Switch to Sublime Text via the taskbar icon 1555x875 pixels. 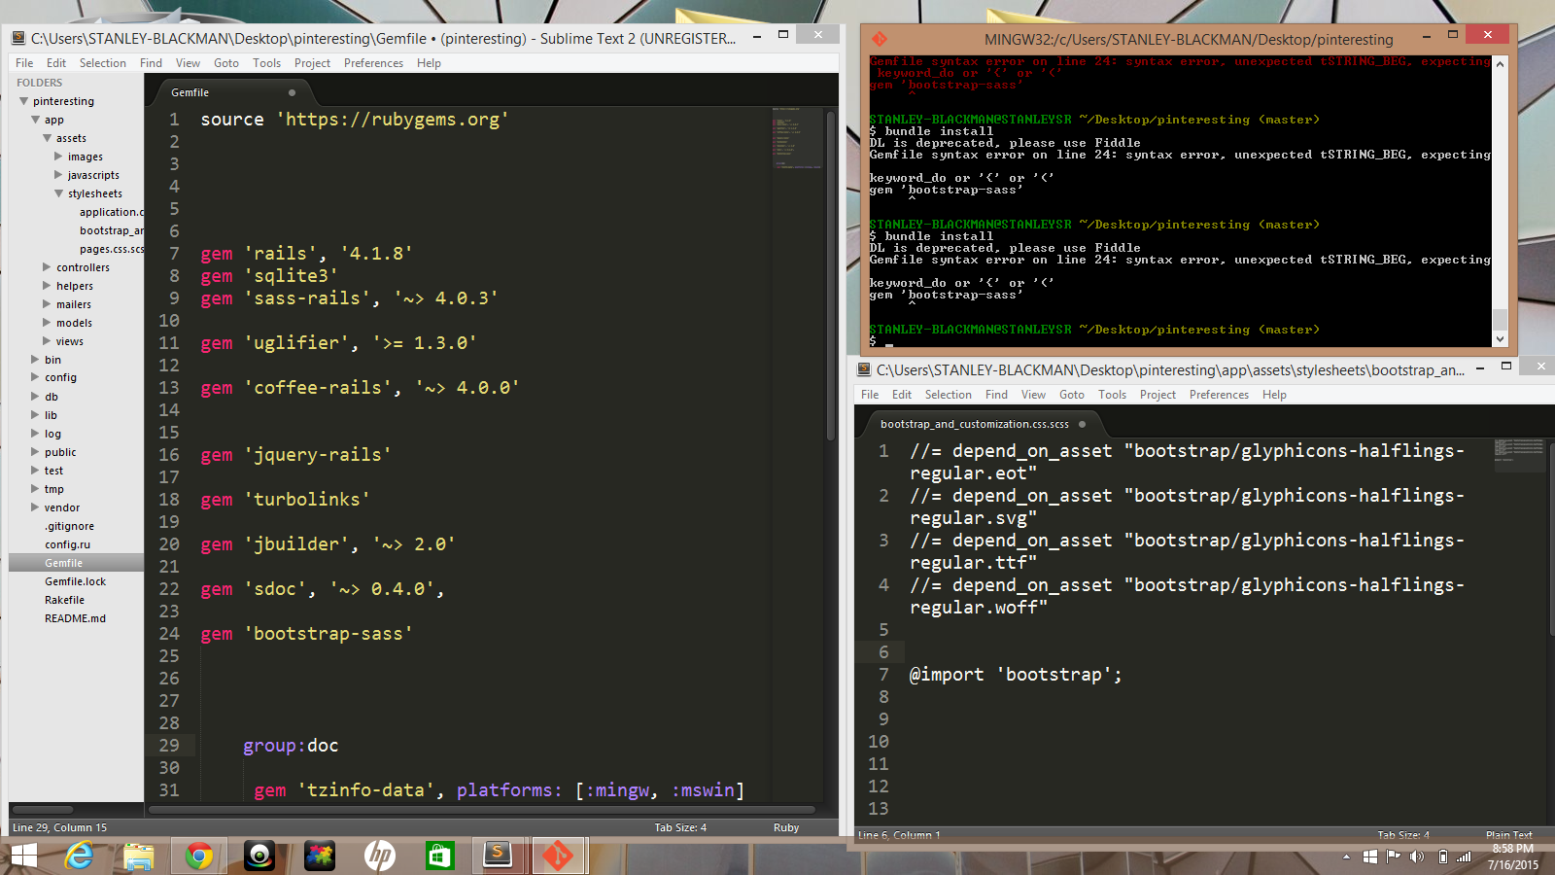(498, 856)
